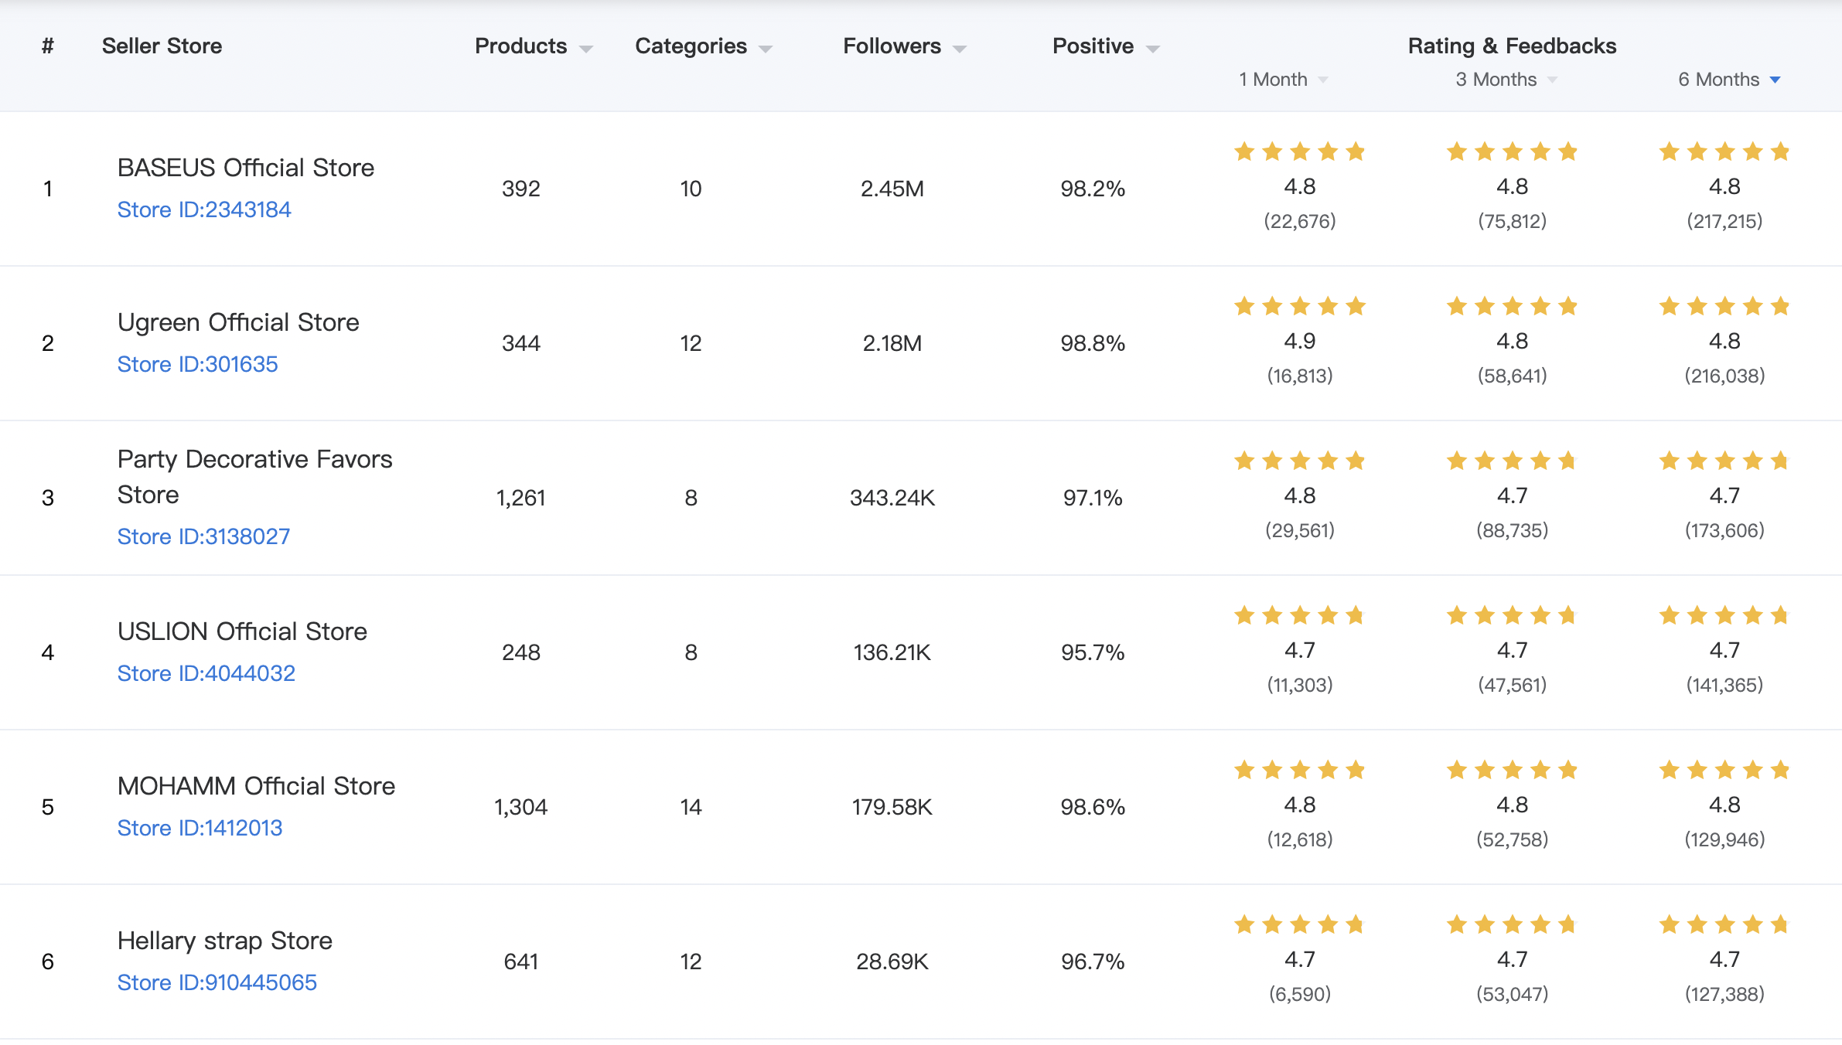This screenshot has width=1842, height=1045.
Task: Open Store ID:910445065 link
Action: point(217,982)
